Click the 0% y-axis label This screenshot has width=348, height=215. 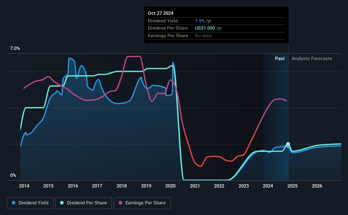[x=13, y=175]
